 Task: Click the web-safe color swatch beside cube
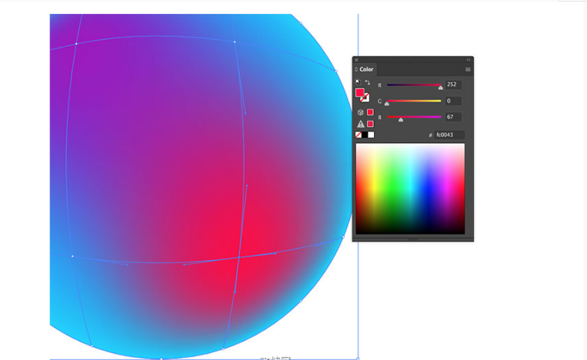[370, 112]
